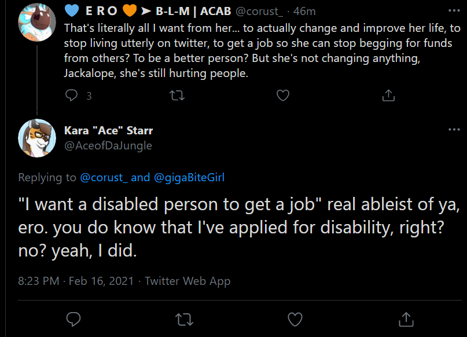Open the E R O B-L-M | ACAB name
The height and width of the screenshot is (337, 467).
click(x=148, y=11)
